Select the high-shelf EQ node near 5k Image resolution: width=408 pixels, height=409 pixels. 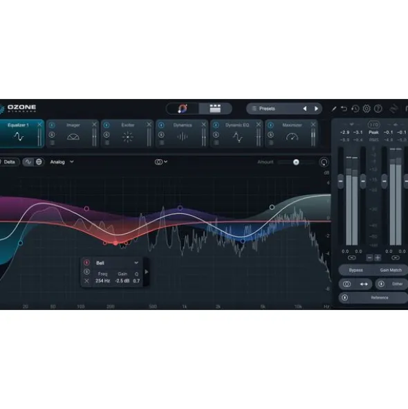[x=272, y=207]
